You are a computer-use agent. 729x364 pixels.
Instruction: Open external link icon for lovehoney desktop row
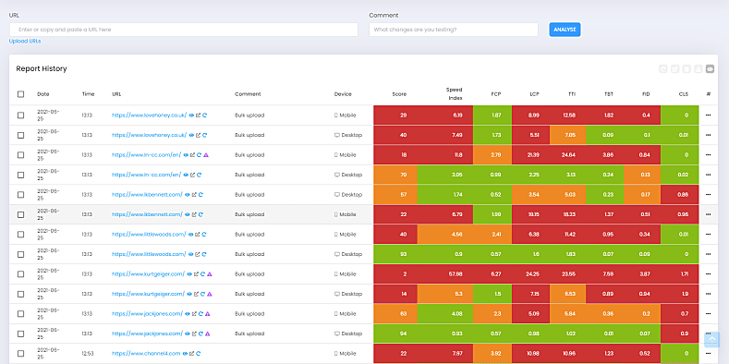(x=198, y=135)
